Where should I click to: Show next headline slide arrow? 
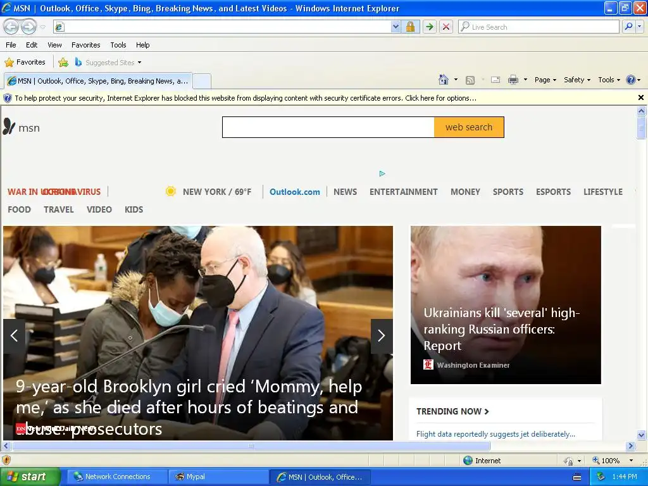(382, 336)
